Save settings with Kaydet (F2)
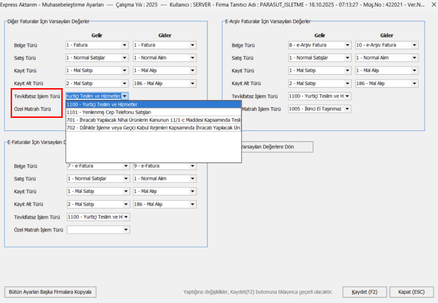 point(365,292)
